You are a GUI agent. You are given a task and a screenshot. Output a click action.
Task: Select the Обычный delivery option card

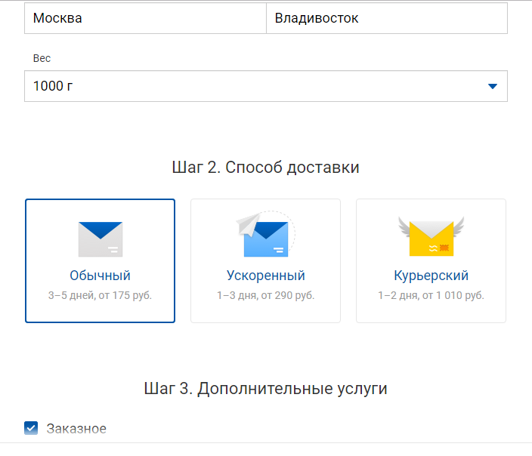click(100, 260)
